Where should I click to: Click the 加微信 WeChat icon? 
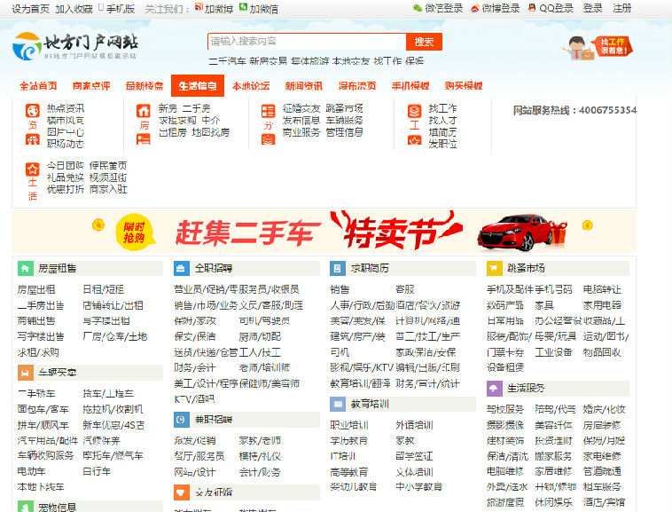(x=243, y=7)
